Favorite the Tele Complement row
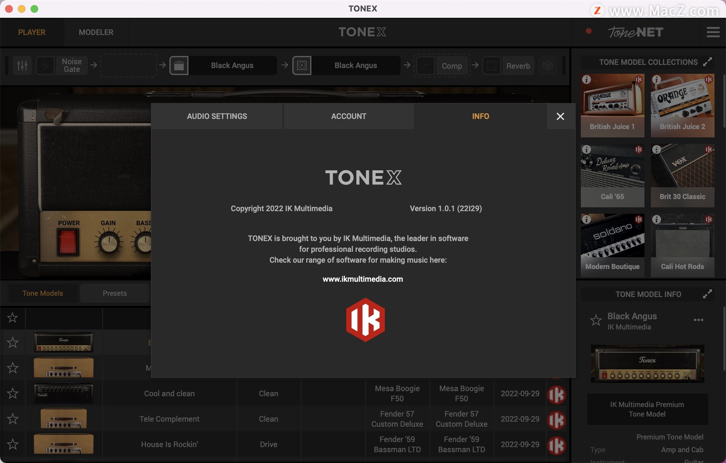This screenshot has width=726, height=463. click(12, 419)
